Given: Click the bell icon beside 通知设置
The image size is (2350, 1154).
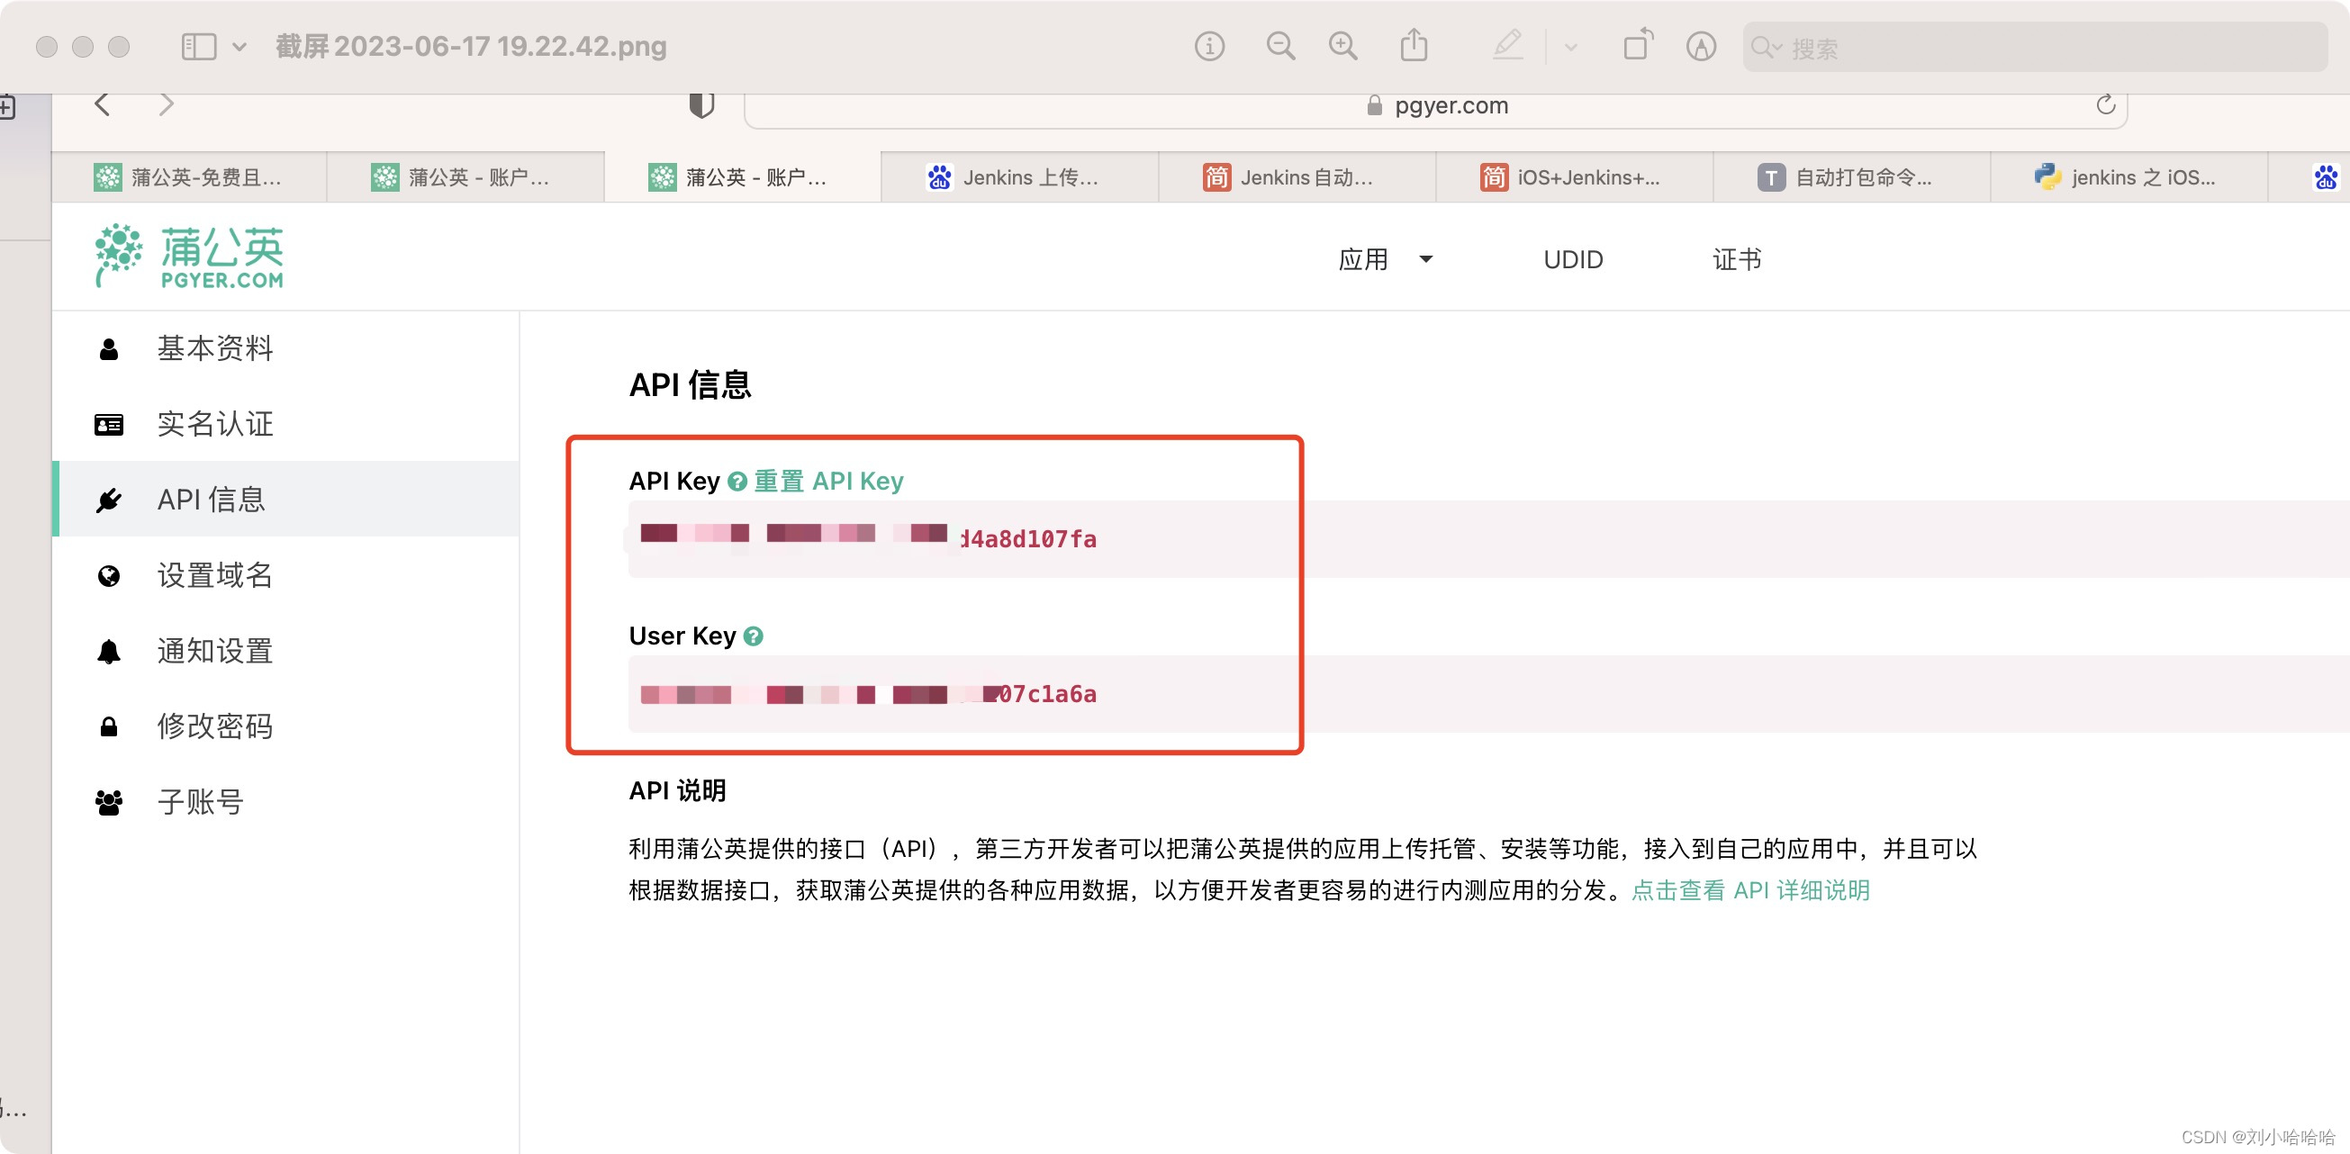Looking at the screenshot, I should pos(109,652).
